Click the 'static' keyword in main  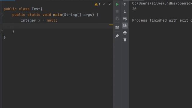pos(34,15)
